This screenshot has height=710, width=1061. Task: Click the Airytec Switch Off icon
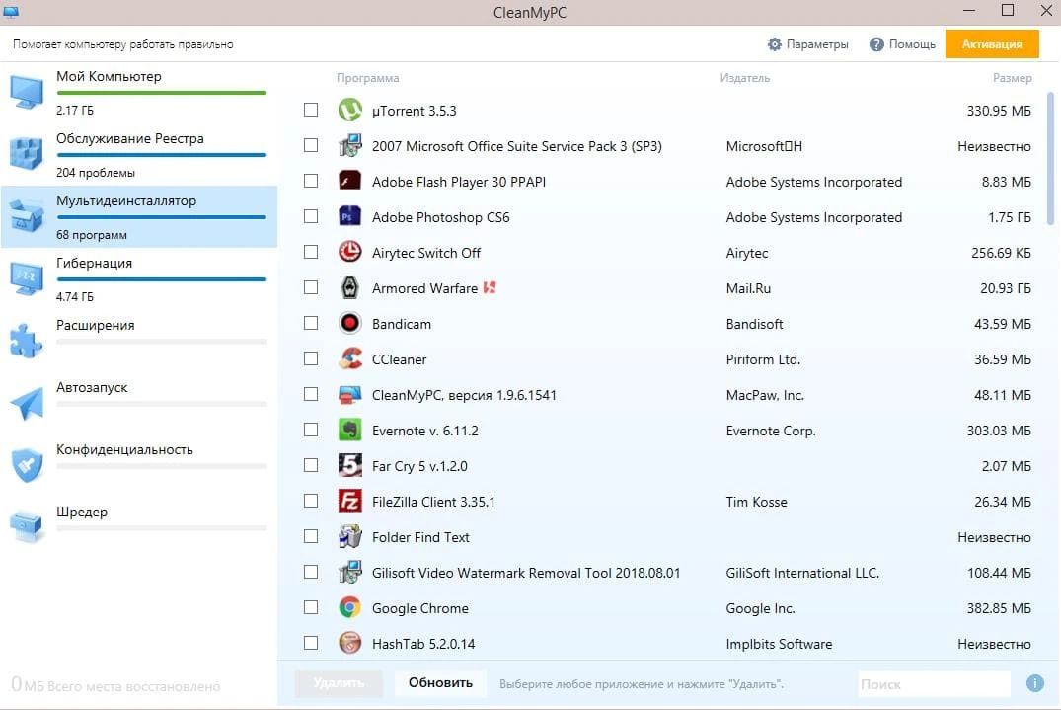point(349,252)
